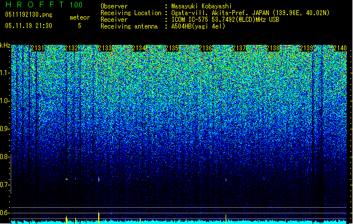Click the Receiving antenna label
Screen dimensions: 353x224
tap(129, 26)
